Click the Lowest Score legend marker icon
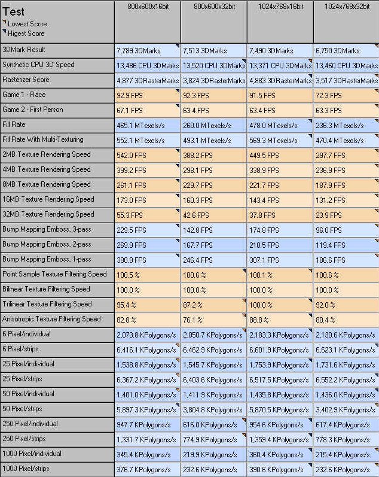 pos(4,22)
